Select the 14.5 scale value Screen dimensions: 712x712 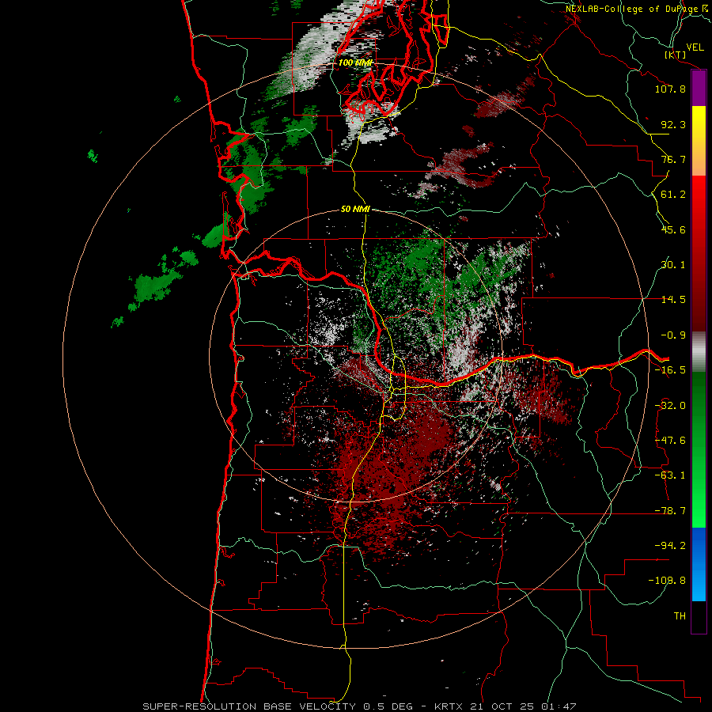[x=673, y=300]
